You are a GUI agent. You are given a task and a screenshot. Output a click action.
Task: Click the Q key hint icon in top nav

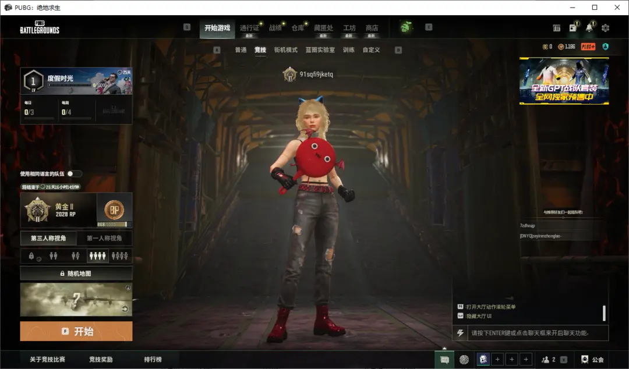pos(187,27)
